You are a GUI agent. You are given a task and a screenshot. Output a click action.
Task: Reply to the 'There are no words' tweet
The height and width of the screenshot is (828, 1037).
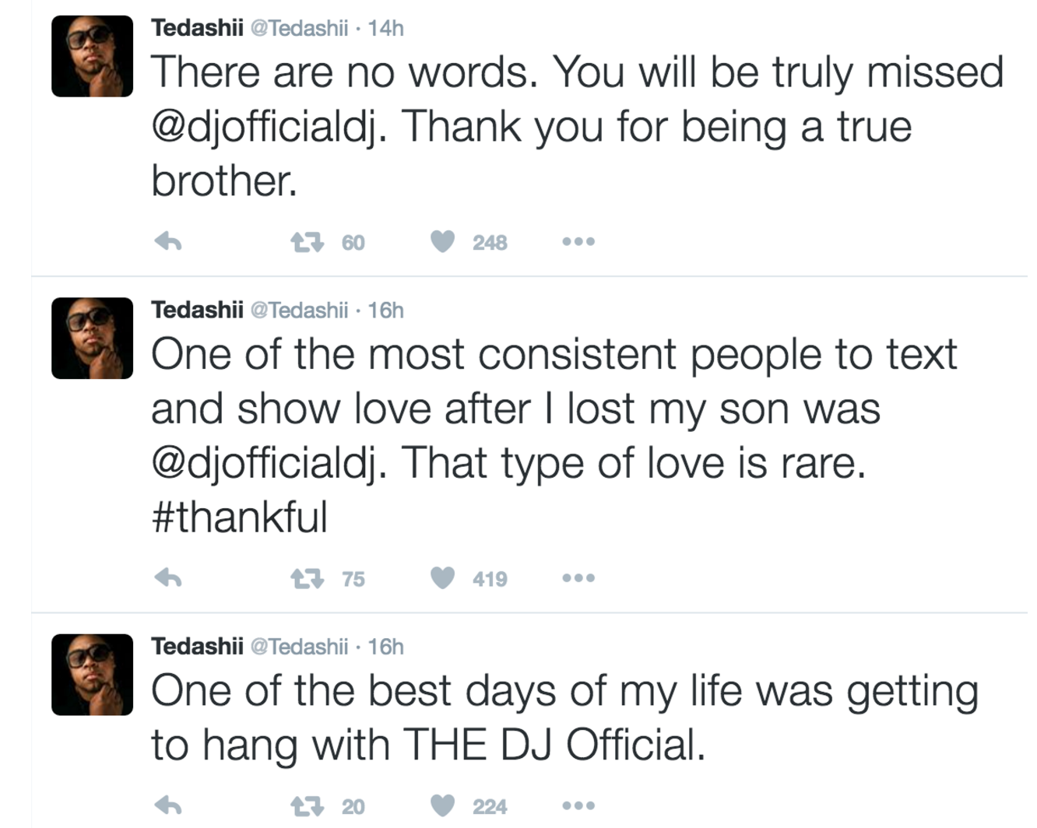(168, 242)
